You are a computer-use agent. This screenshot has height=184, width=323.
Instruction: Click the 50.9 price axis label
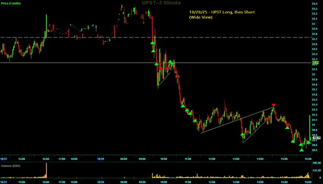coord(314,130)
